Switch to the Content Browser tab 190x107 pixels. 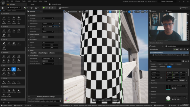click(x=55, y=4)
